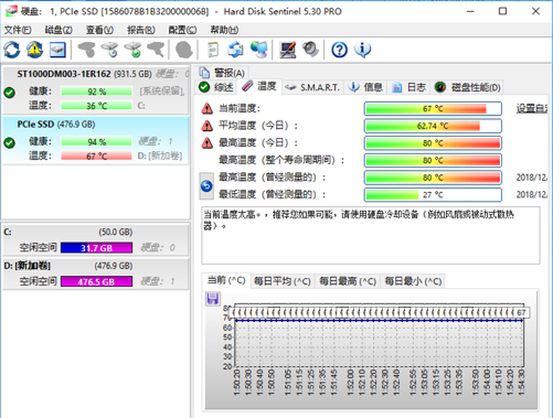This screenshot has height=418, width=553.
Task: Switch to the 信息 tab
Action: click(x=365, y=87)
